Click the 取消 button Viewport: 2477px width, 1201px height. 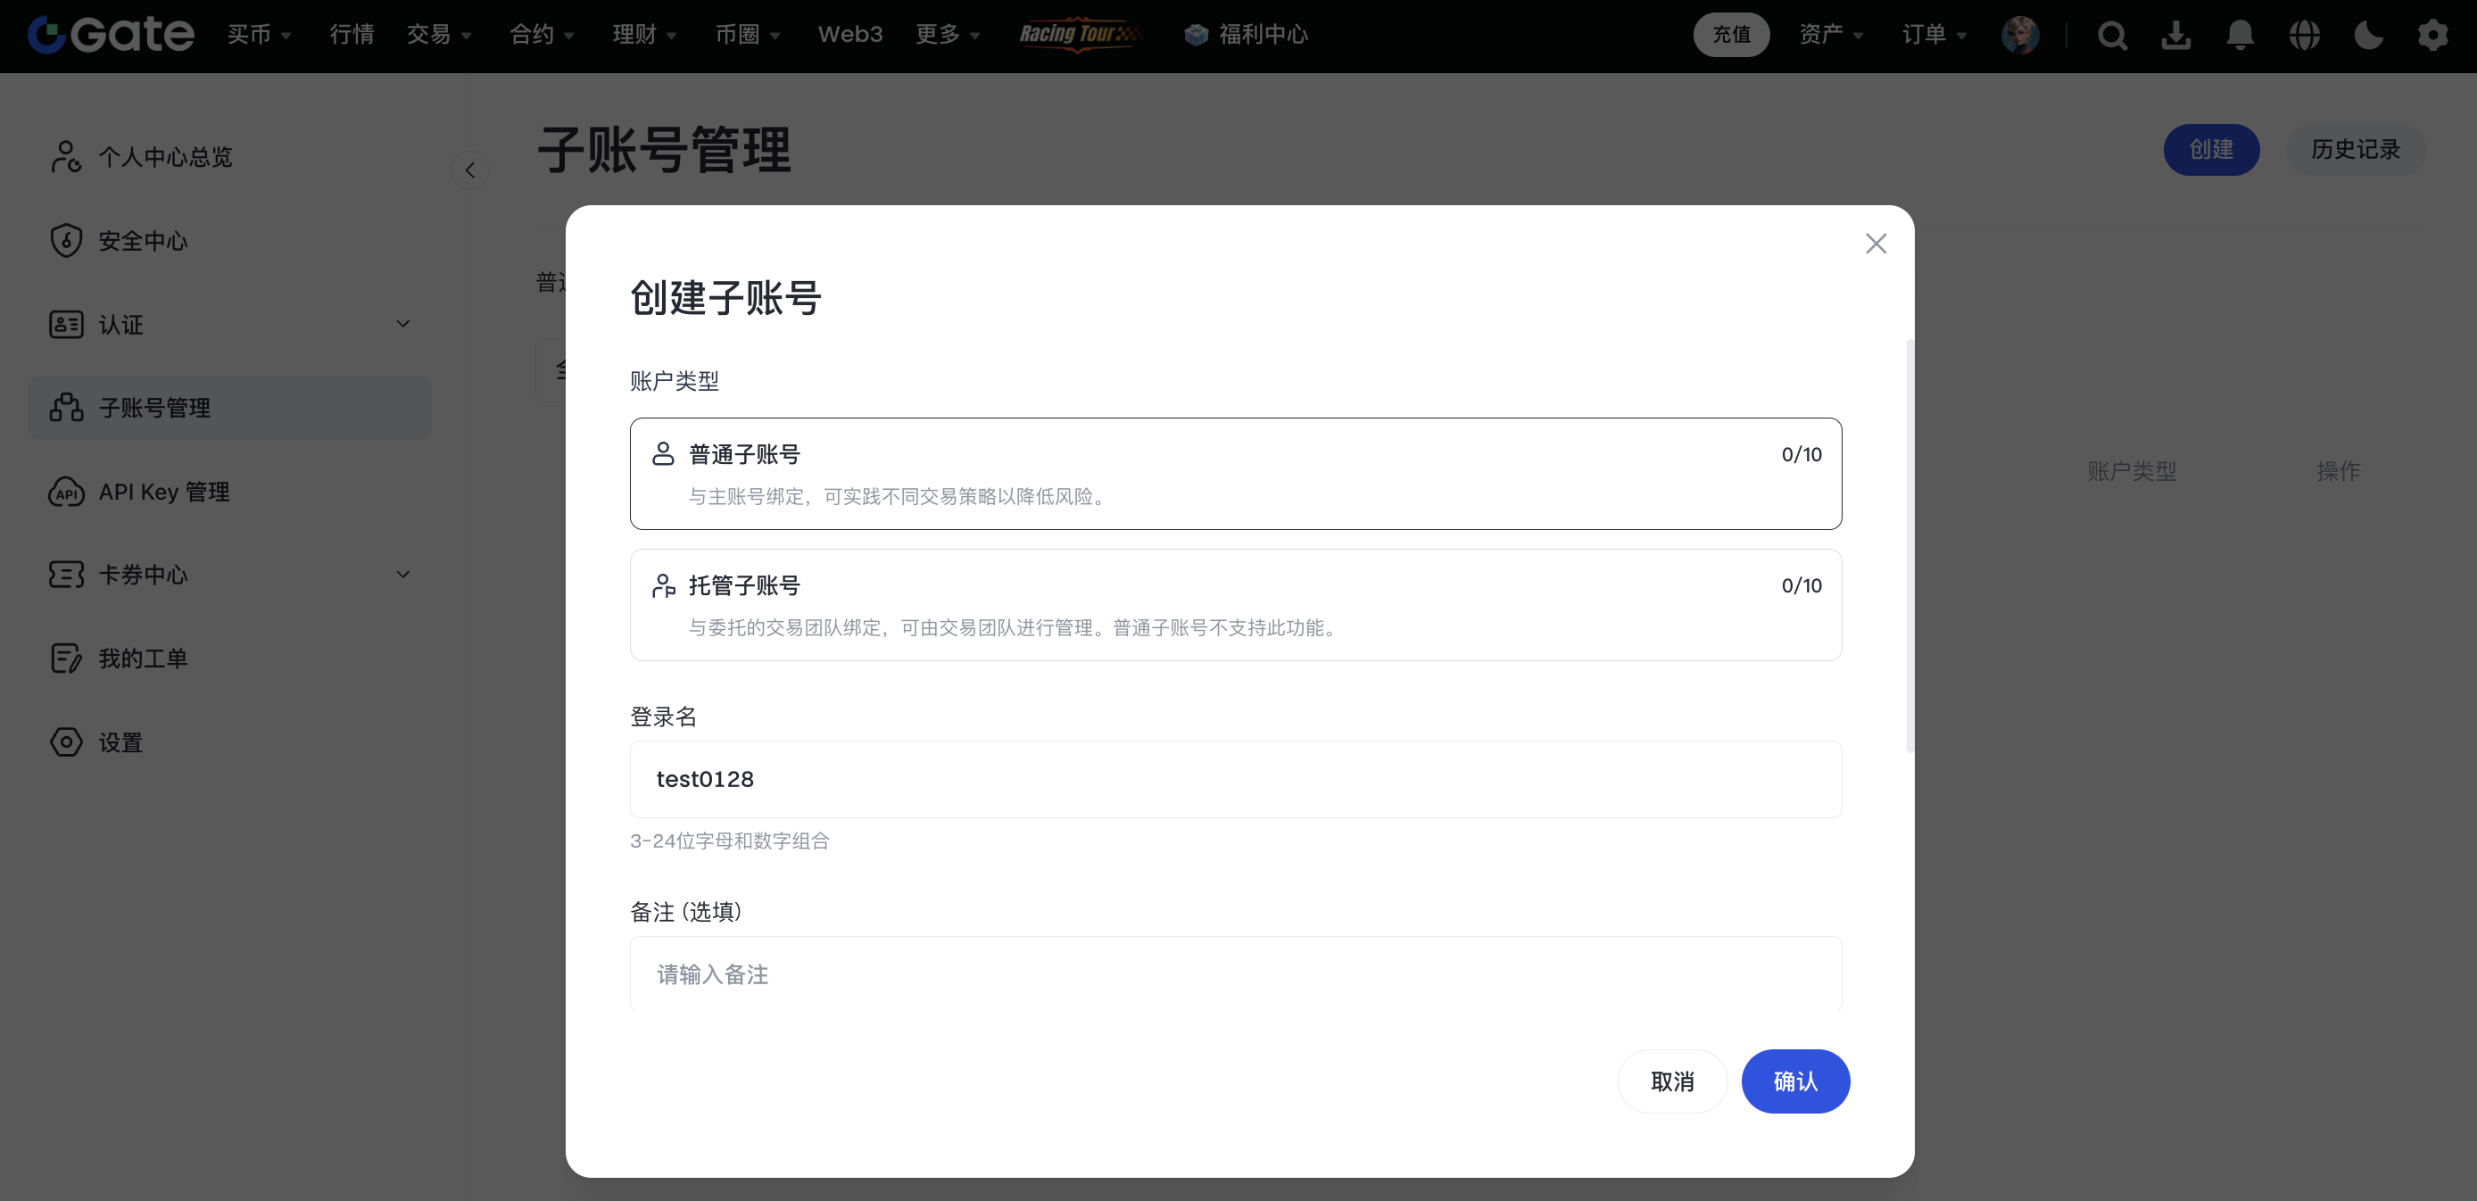(x=1671, y=1081)
